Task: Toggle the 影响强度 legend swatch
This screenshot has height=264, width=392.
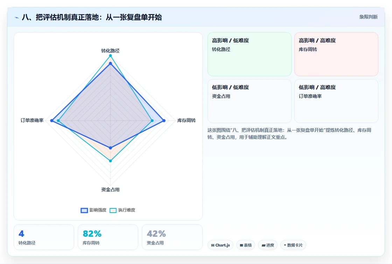Action: [x=84, y=210]
